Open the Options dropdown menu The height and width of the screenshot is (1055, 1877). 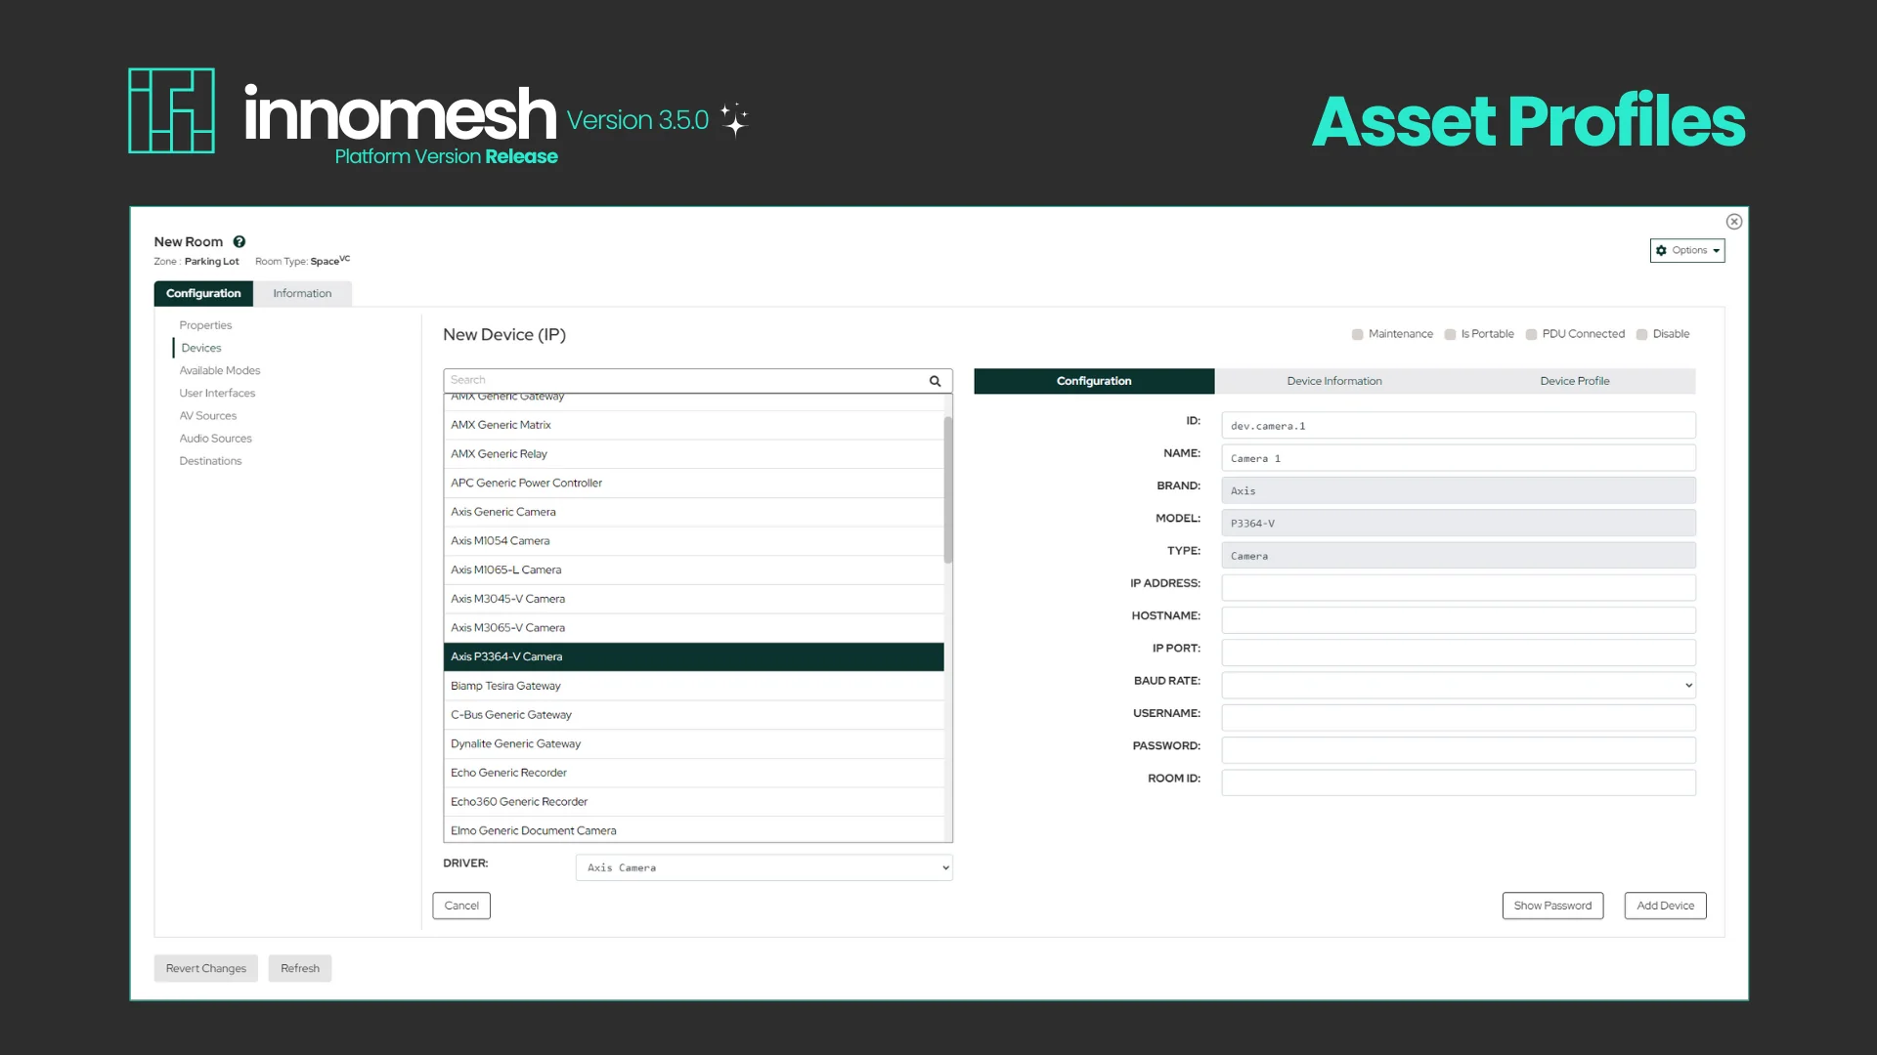click(1687, 251)
